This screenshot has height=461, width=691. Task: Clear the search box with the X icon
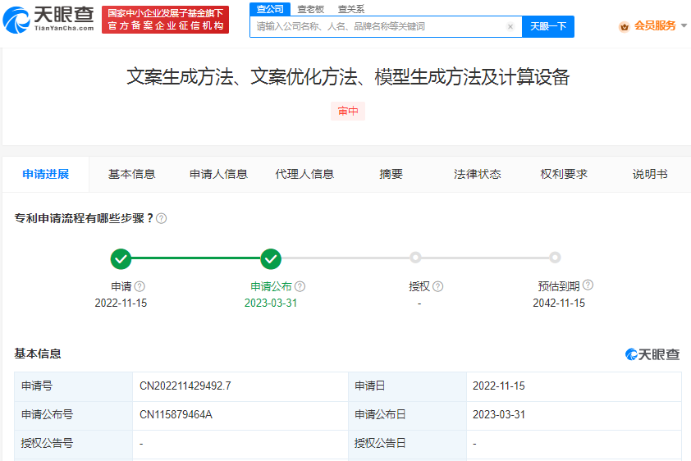pos(510,26)
